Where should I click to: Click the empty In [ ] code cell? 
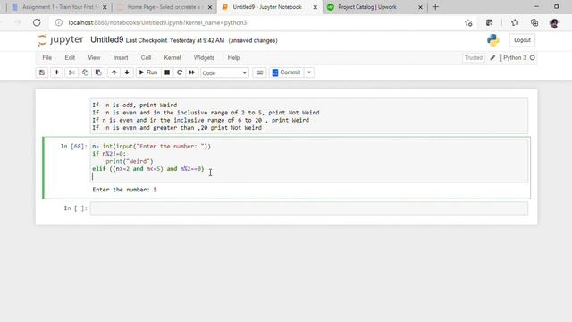pos(309,208)
